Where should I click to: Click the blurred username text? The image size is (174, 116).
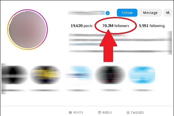point(86,13)
